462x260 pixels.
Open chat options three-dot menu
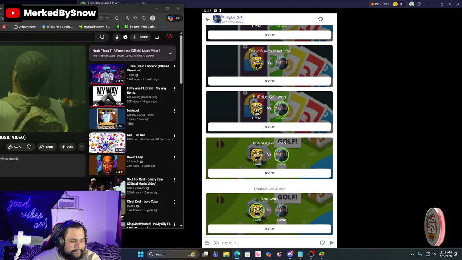(331, 19)
